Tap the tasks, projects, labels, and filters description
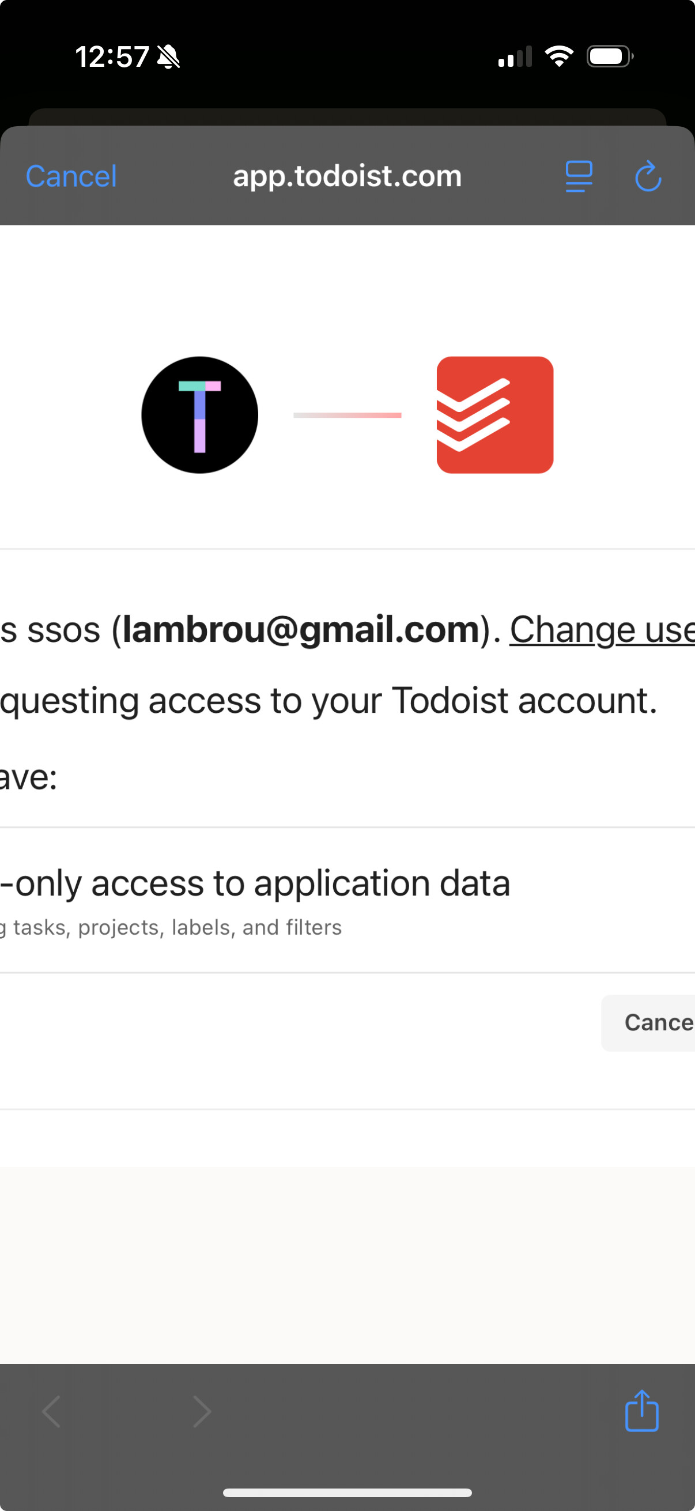The height and width of the screenshot is (1511, 695). 176,927
